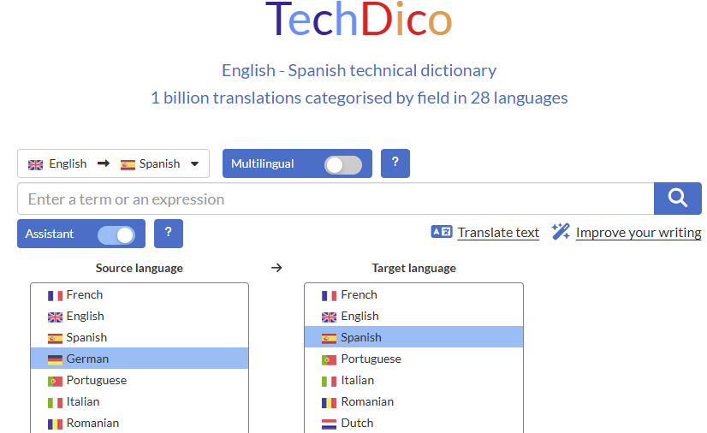Screen dimensions: 707x433
Task: Toggle the Assistant switch
Action: click(x=116, y=235)
